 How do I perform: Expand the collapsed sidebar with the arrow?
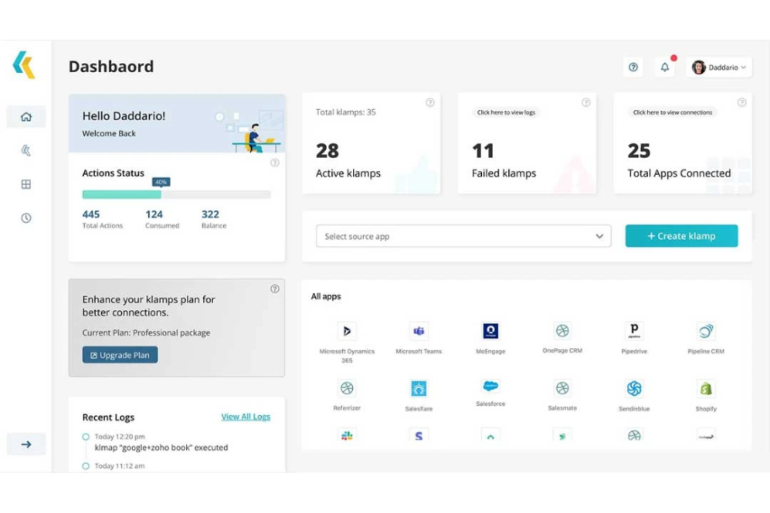[25, 444]
